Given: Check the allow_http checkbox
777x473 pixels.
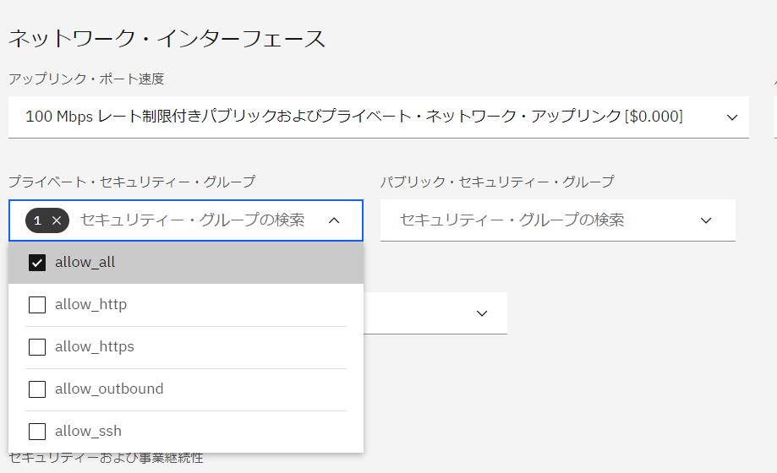Looking at the screenshot, I should point(37,305).
